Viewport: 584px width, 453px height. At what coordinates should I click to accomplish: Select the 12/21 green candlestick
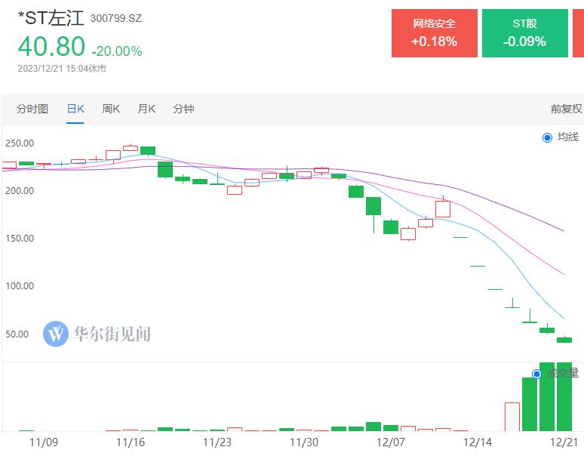(x=564, y=340)
